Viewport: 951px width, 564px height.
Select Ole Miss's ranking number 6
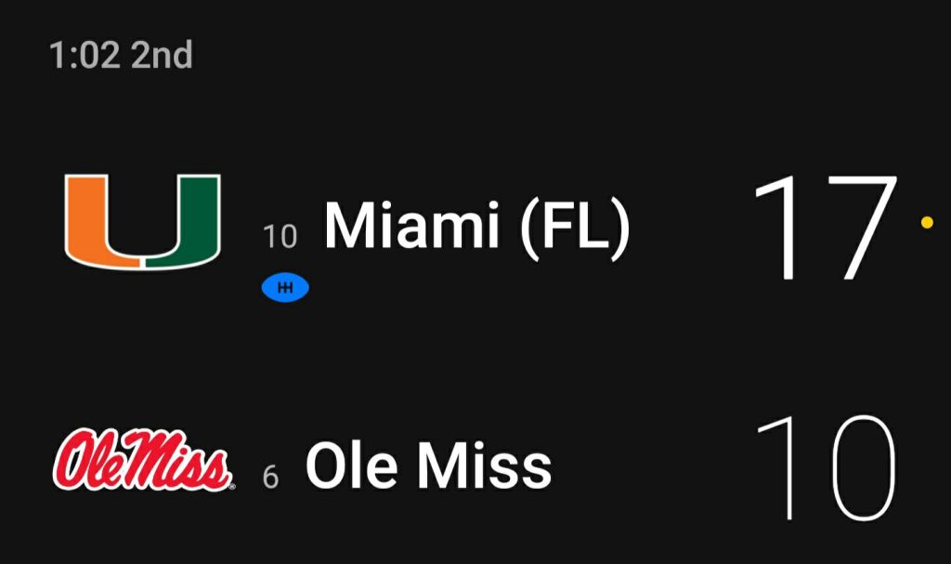click(x=270, y=478)
